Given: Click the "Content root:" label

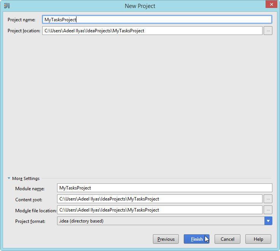Looking at the screenshot, I should [29, 199].
